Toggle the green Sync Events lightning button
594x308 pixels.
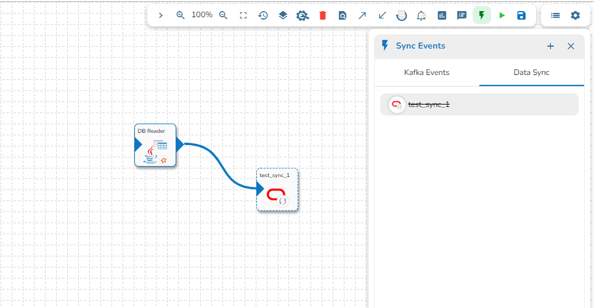[482, 15]
